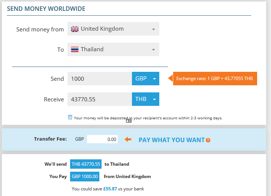Viewport: 271px width, 196px height.
Task: Open the Pay What You Want help icon
Action: (208, 140)
